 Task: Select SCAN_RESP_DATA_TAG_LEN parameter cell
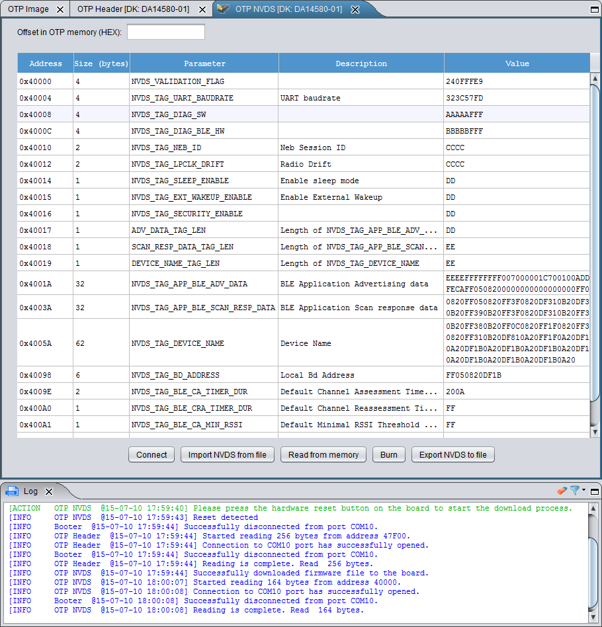click(x=204, y=247)
